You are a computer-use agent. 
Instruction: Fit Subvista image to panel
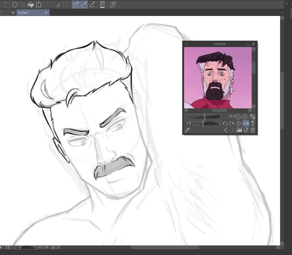(252, 117)
